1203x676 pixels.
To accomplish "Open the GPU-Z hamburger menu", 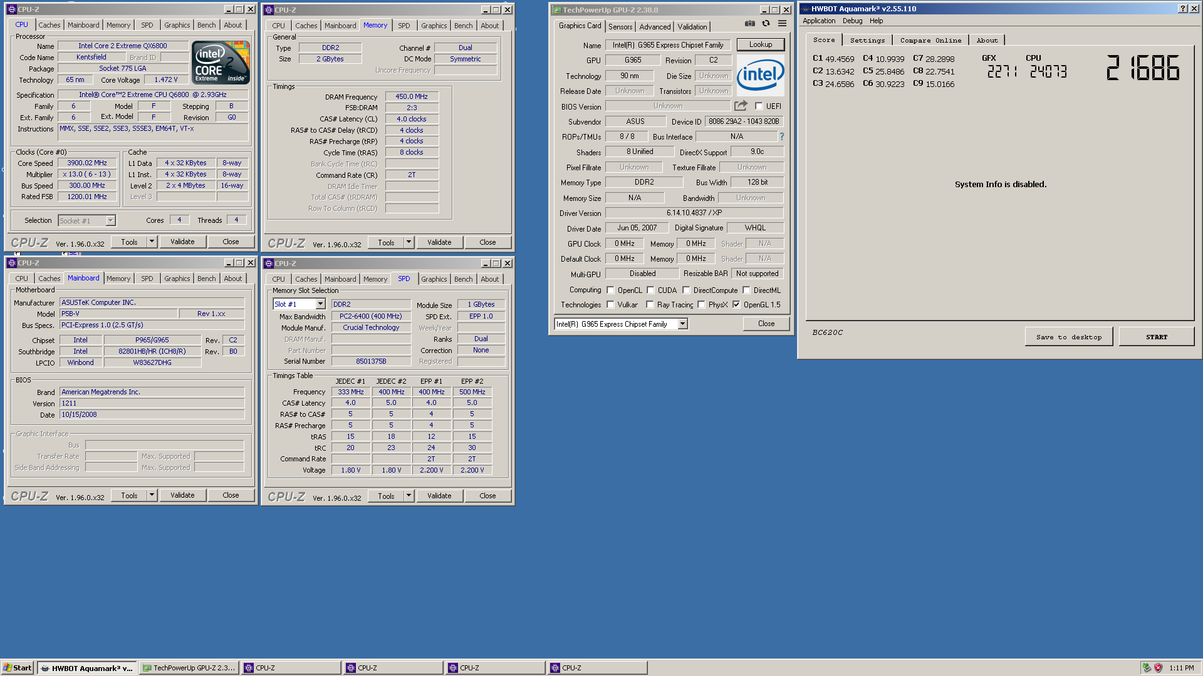I will click(782, 24).
